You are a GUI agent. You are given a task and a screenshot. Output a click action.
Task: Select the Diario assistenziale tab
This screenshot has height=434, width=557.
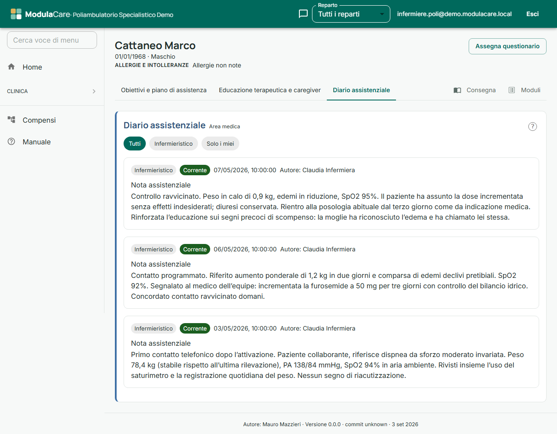point(361,90)
